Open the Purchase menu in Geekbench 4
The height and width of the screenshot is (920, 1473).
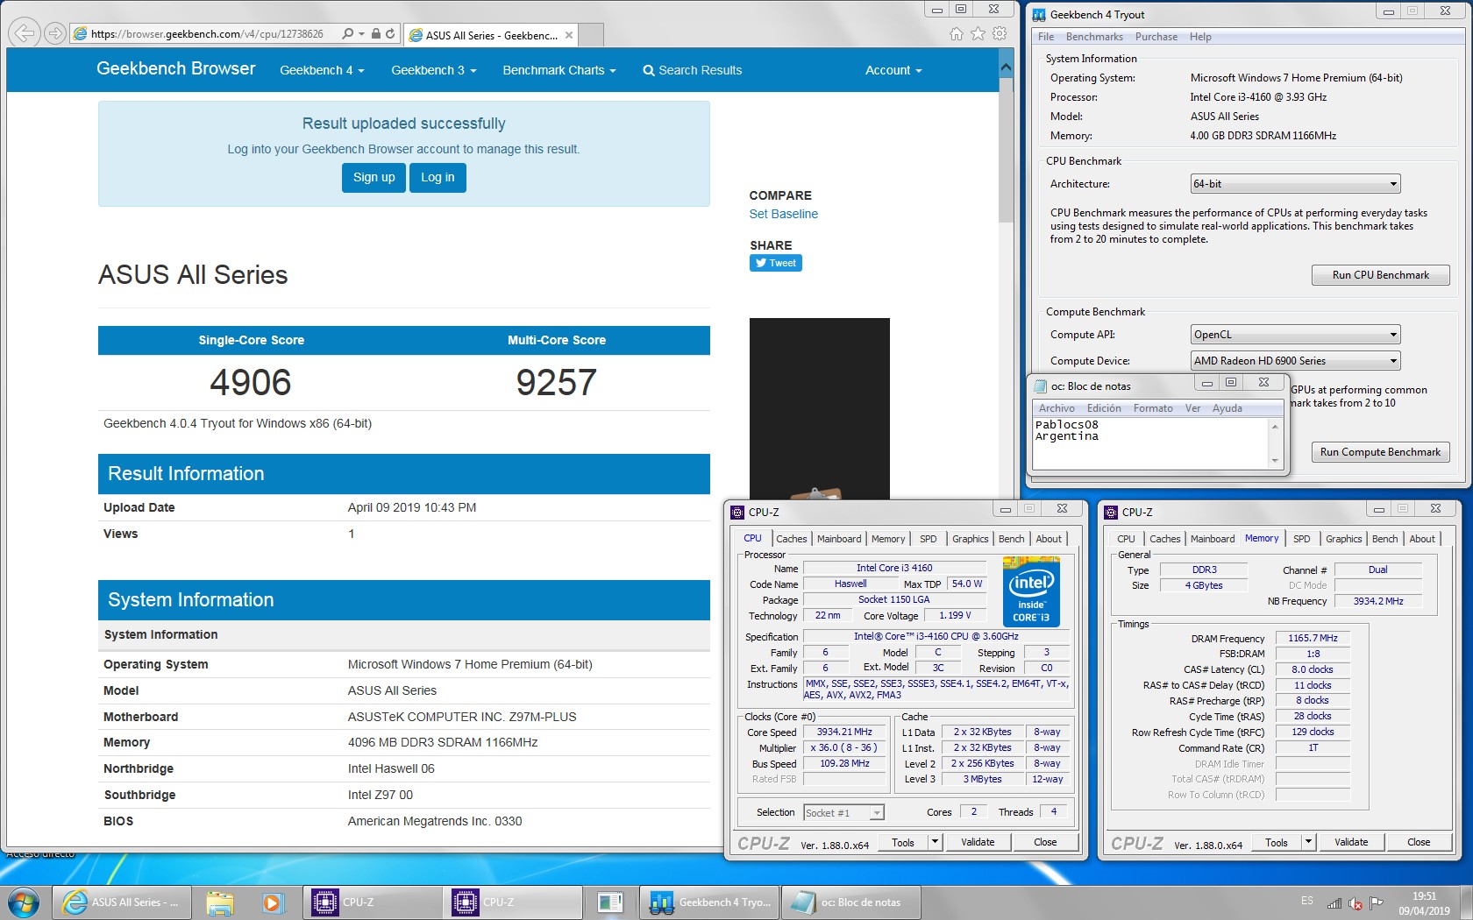pyautogui.click(x=1156, y=37)
